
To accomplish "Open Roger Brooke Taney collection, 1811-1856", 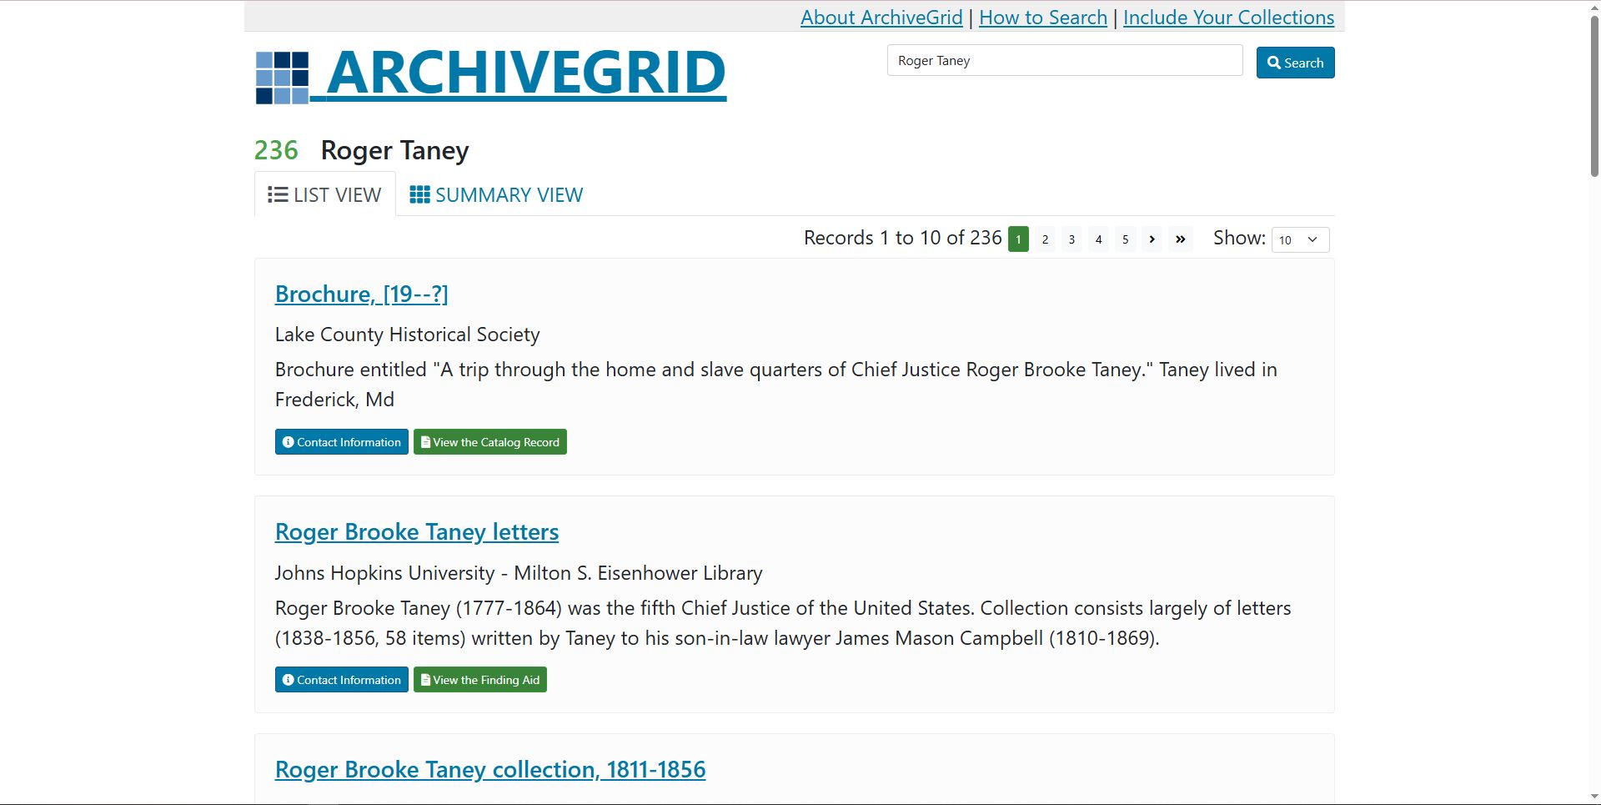I will (490, 770).
